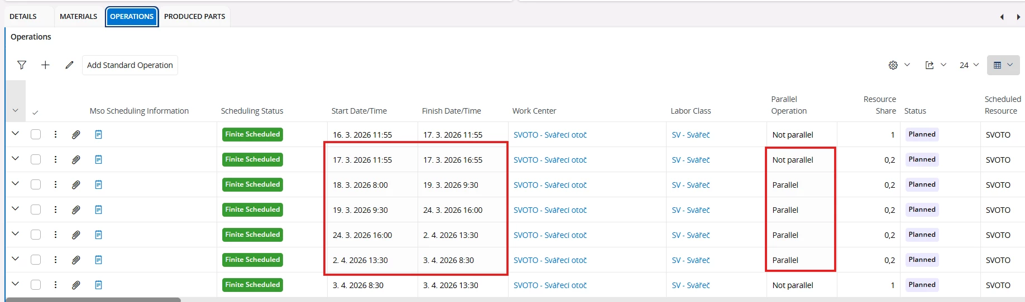
Task: Open document icon for 18. 3. 2026 8:00 row
Action: click(x=98, y=184)
